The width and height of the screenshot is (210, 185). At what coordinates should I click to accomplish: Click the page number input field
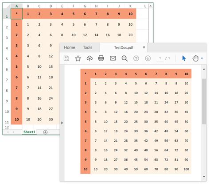pyautogui.click(x=160, y=58)
